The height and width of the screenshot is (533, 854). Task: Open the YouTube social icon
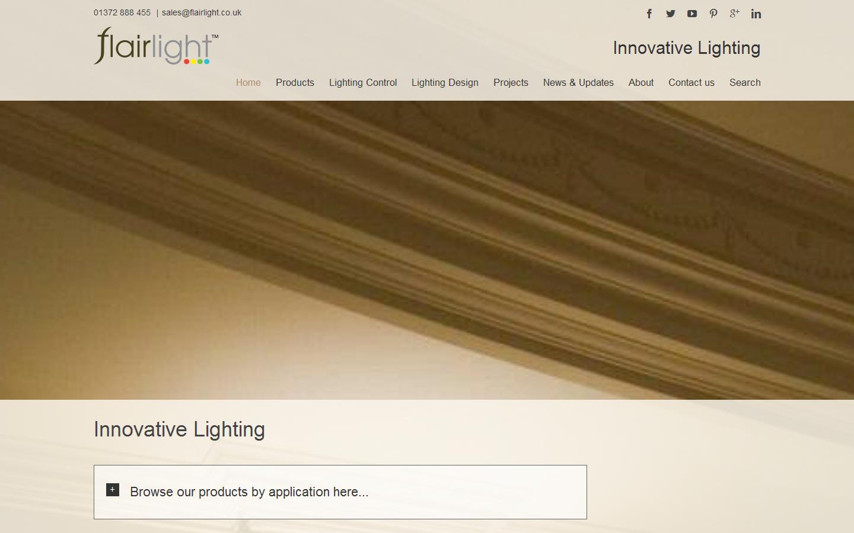pos(692,14)
